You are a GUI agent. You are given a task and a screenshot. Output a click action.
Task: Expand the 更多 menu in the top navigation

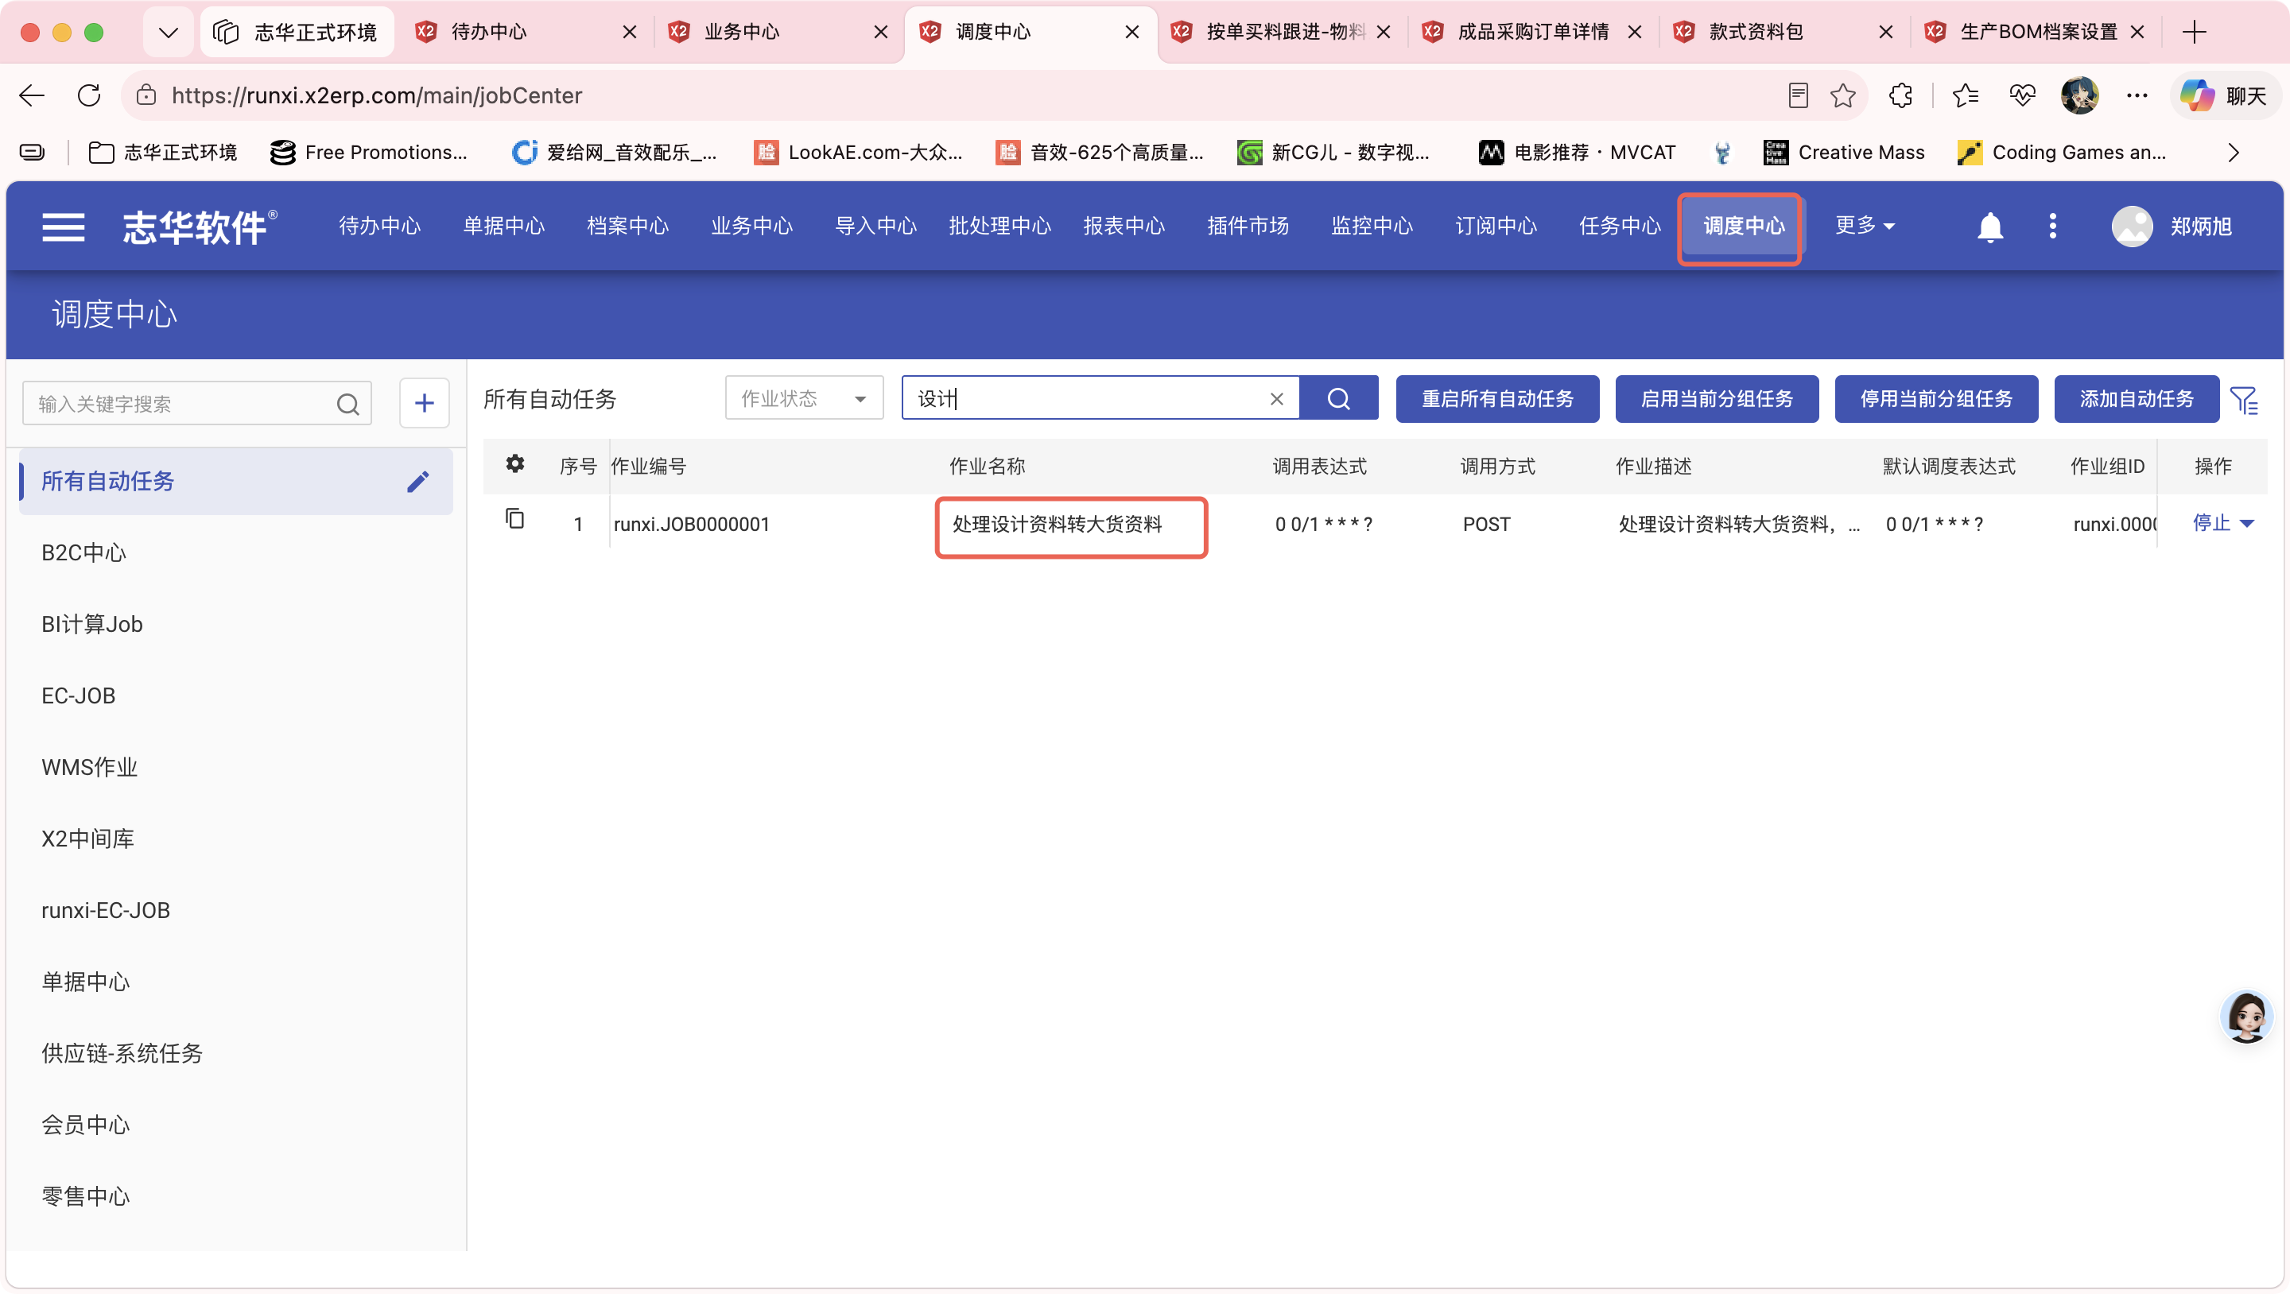pos(1865,226)
